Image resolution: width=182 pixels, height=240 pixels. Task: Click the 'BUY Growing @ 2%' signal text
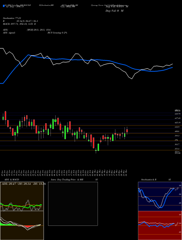(x=57, y=33)
